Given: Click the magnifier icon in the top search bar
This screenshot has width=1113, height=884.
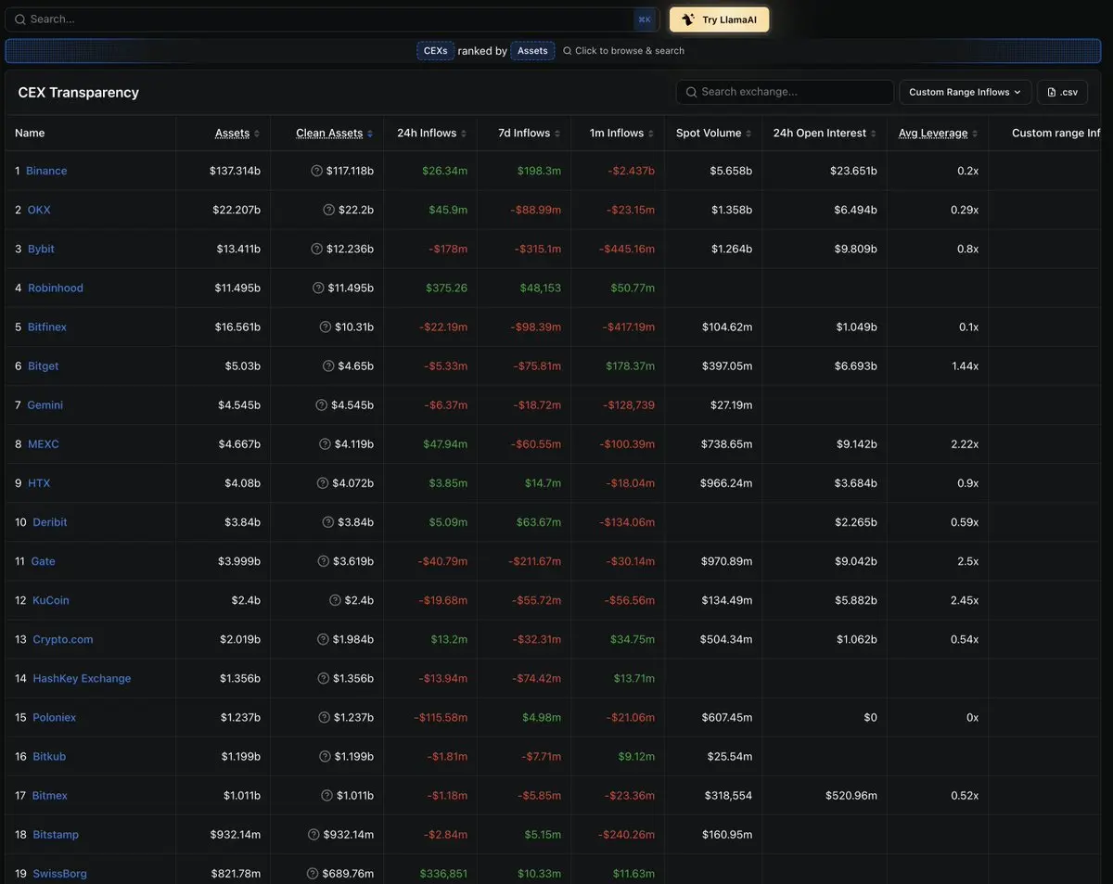Looking at the screenshot, I should 19,19.
